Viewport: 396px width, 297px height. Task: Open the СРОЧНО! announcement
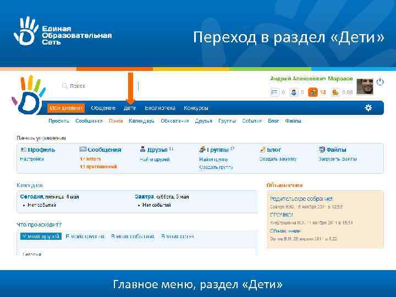click(x=282, y=215)
